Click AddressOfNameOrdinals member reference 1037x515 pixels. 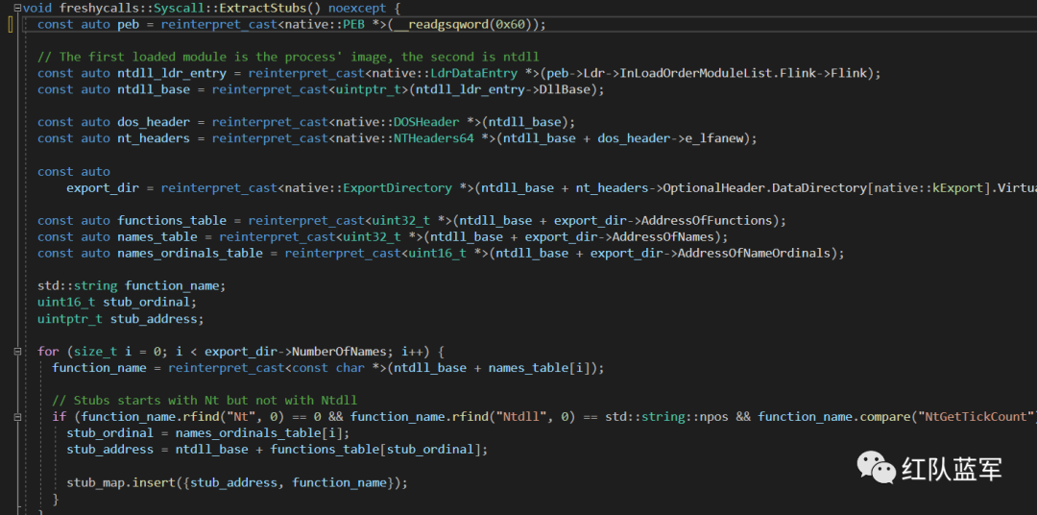(755, 253)
